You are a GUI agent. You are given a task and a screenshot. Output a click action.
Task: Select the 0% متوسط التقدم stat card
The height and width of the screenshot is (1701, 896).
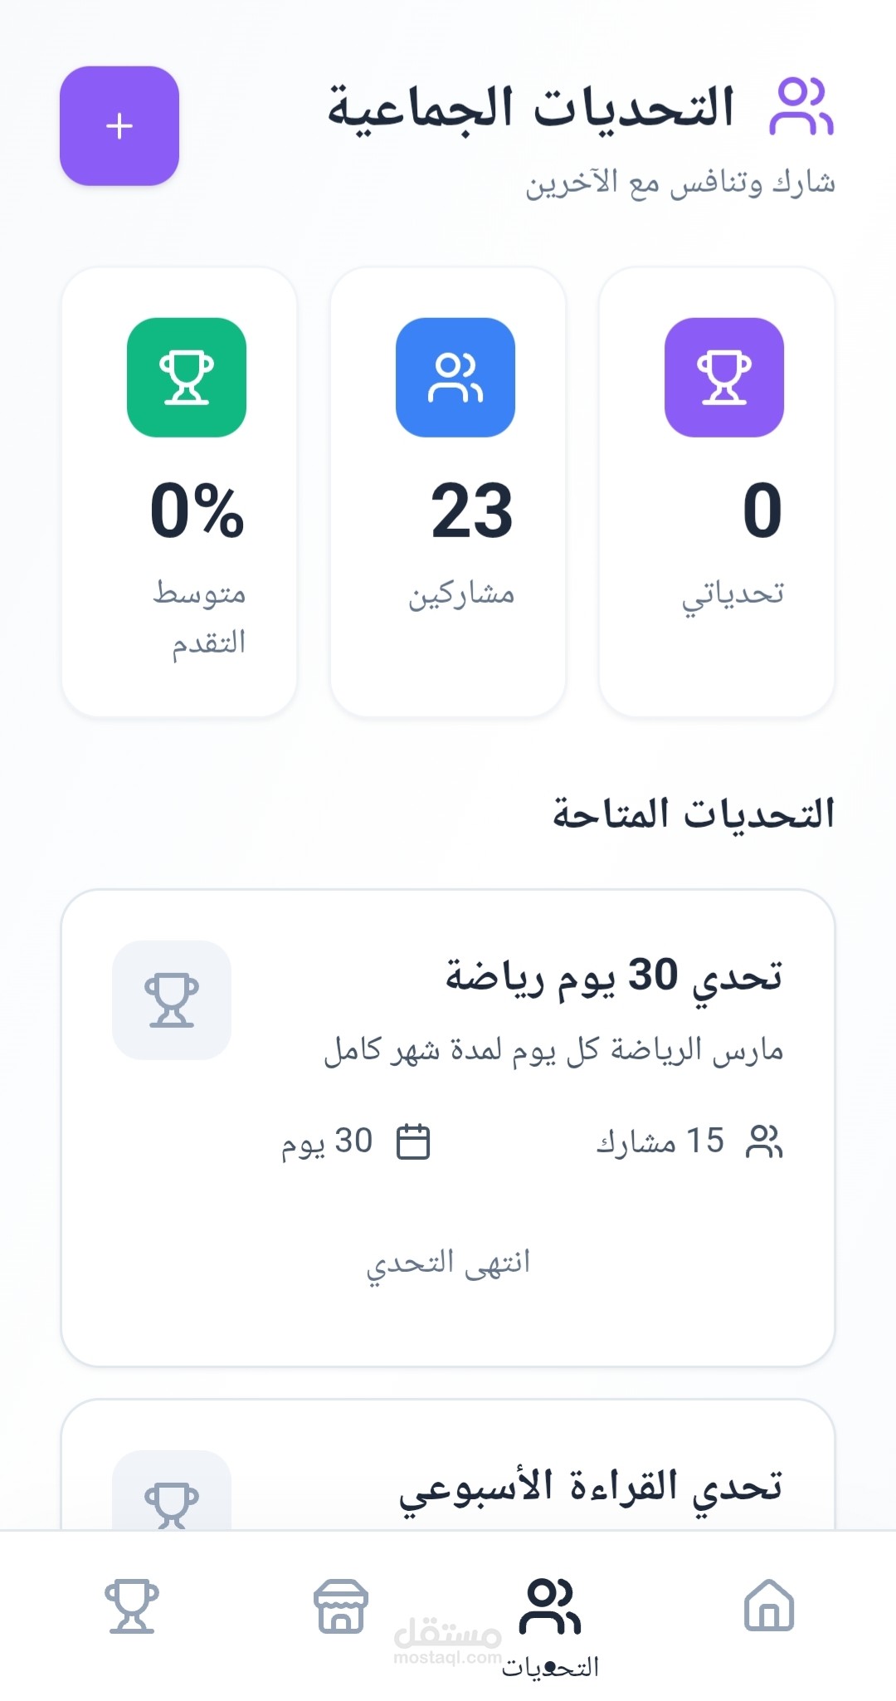(x=179, y=491)
